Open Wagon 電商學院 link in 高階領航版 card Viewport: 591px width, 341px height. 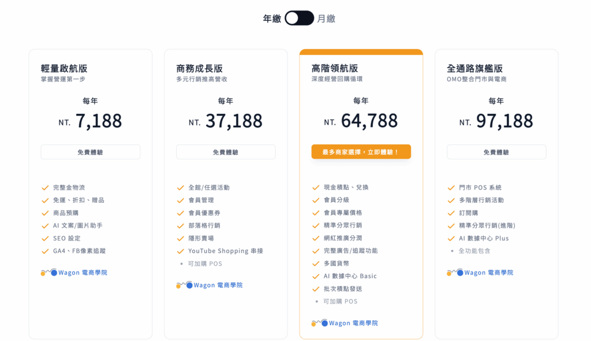pyautogui.click(x=353, y=323)
